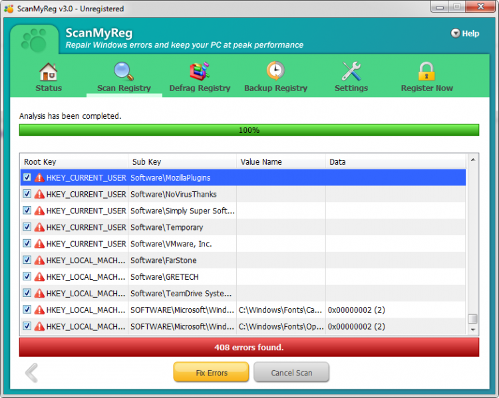Image resolution: width=499 pixels, height=398 pixels.
Task: Select HKEY_CURRENT_USER text in Temporary row
Action: tap(86, 227)
